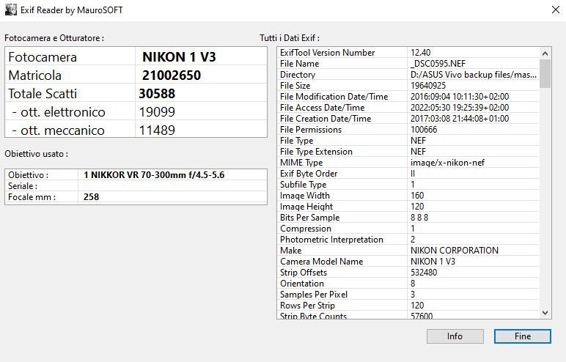The image size is (566, 362).
Task: Click the empty Seriale value field
Action: click(172, 186)
